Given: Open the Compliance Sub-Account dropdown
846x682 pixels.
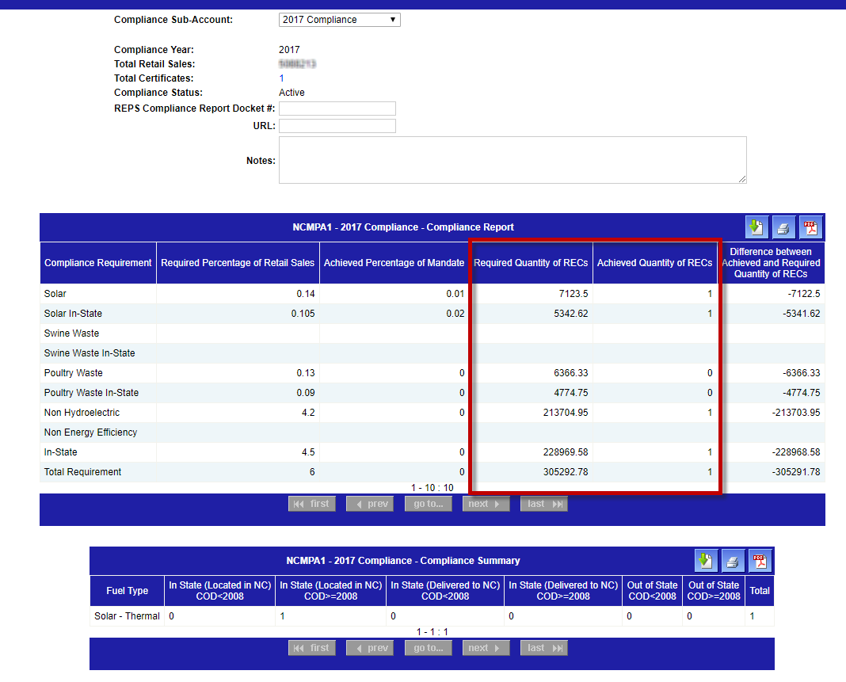Looking at the screenshot, I should [339, 20].
